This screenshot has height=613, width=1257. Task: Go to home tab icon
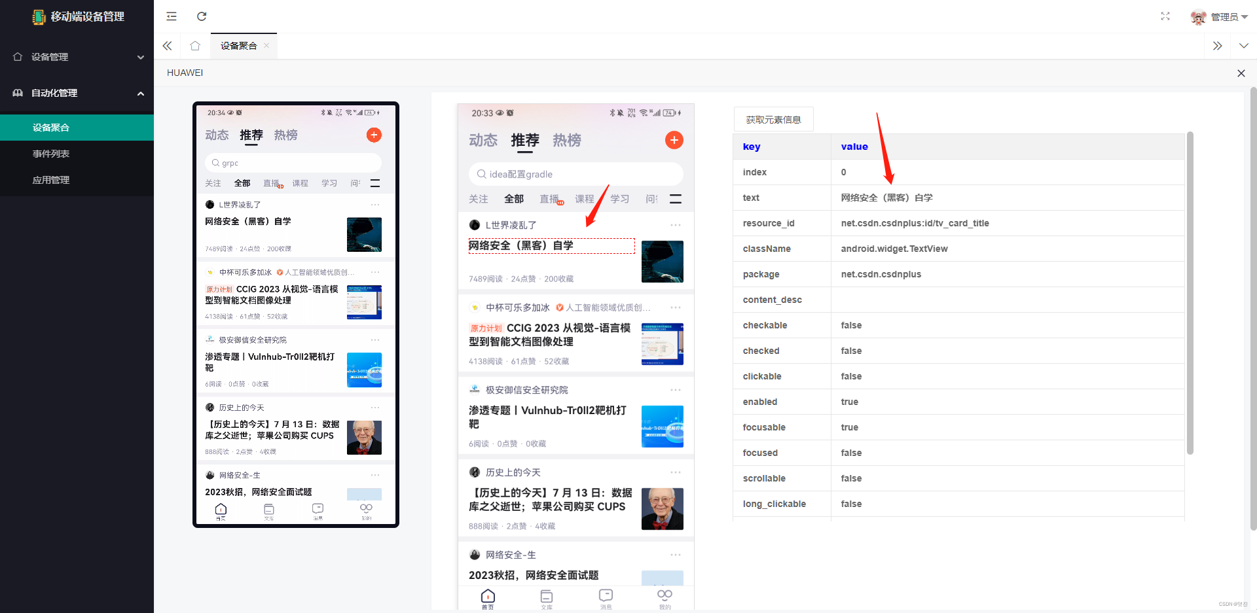tap(195, 46)
